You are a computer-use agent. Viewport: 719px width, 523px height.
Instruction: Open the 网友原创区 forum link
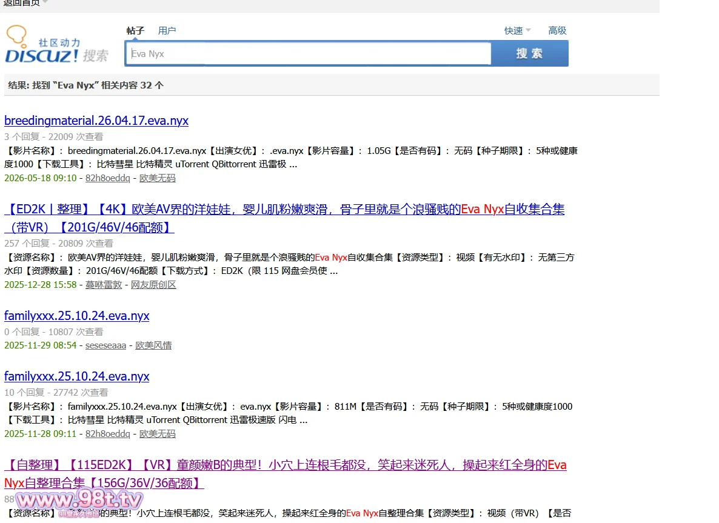pyautogui.click(x=153, y=285)
